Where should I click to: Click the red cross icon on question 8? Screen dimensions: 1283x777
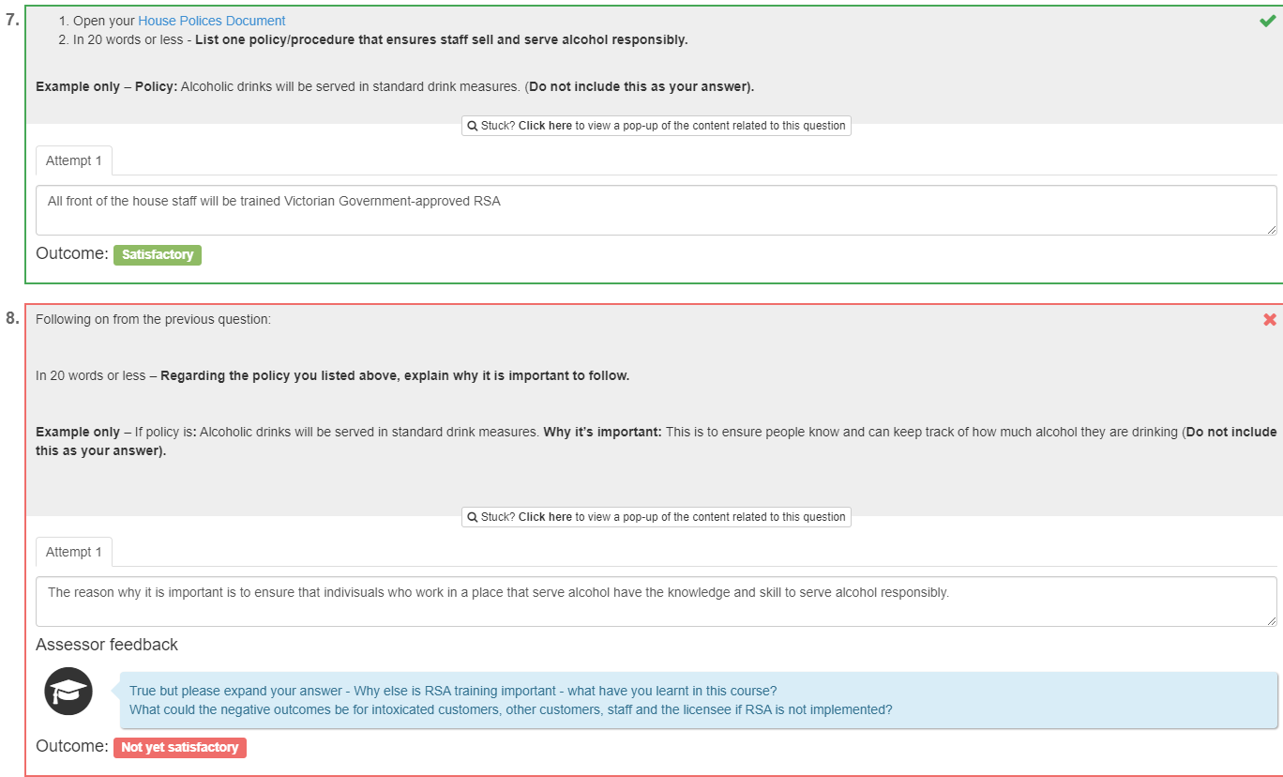1270,319
